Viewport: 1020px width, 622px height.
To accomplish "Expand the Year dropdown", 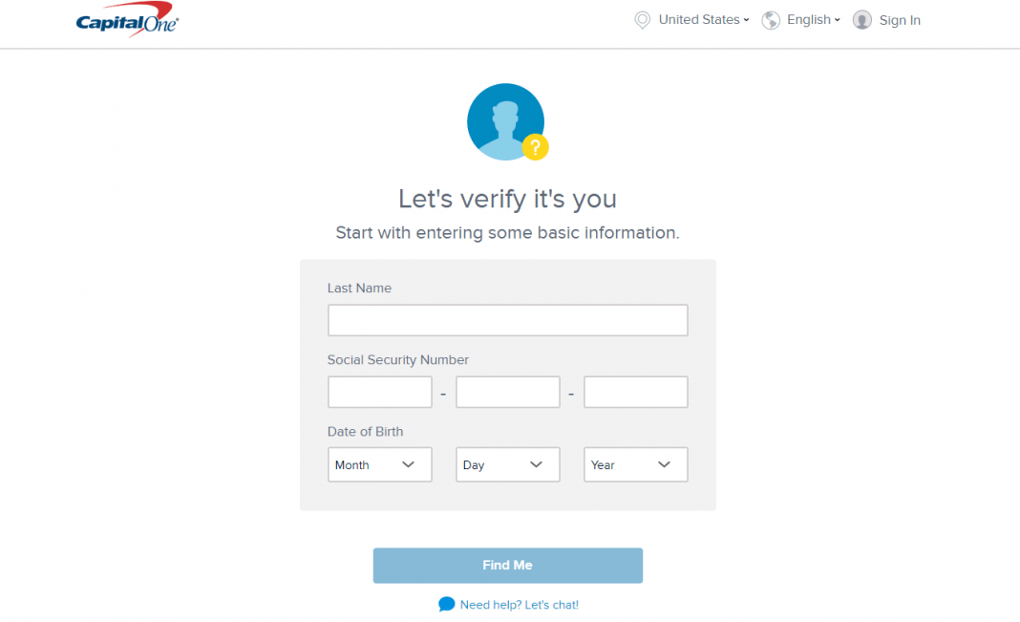I will pos(635,464).
